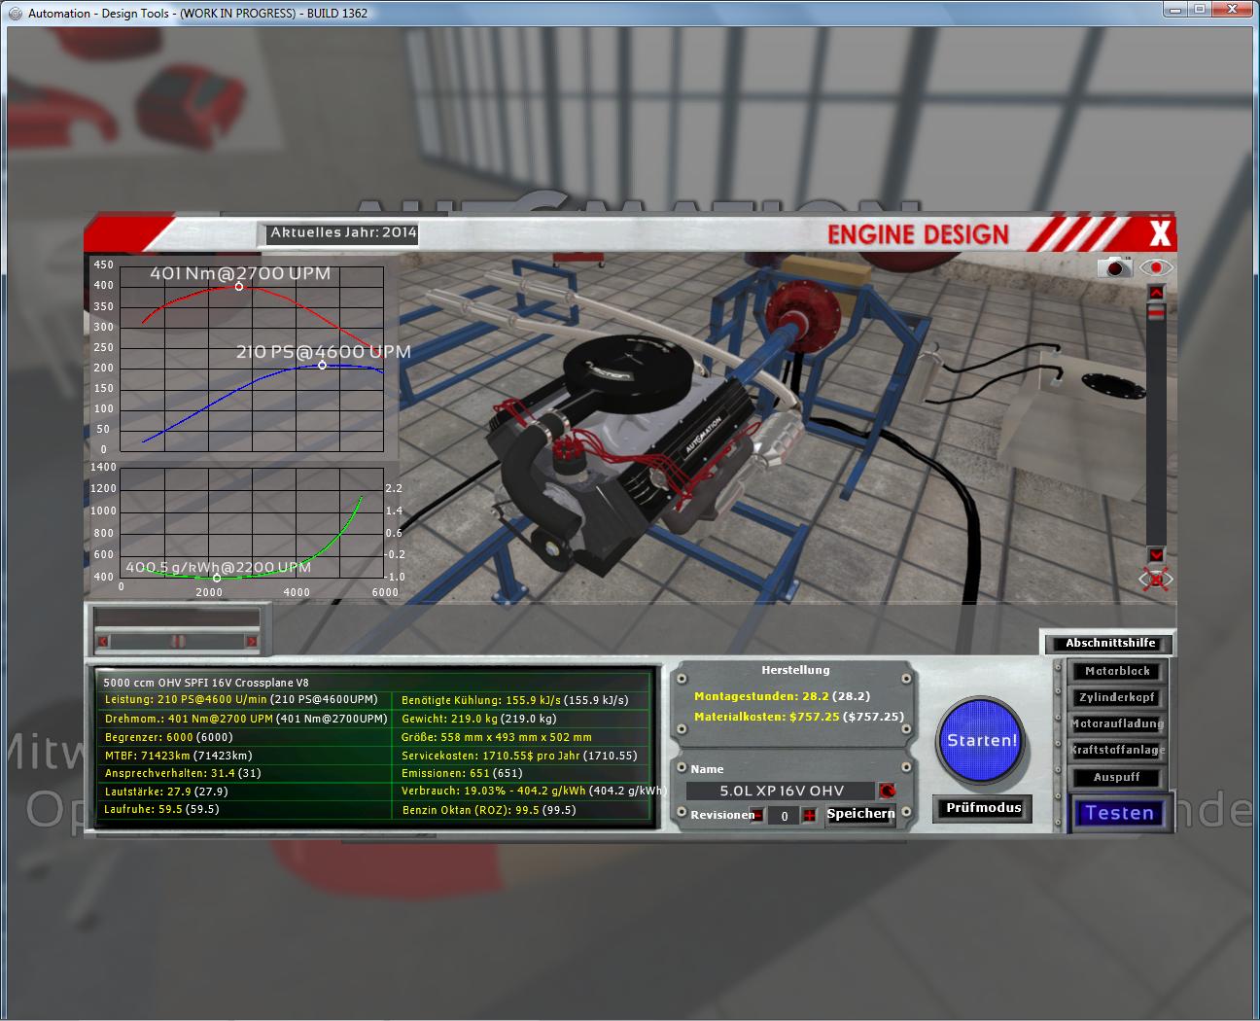Click the crossed-out eye hide icon
Viewport: 1260px width, 1021px height.
coord(1155,580)
